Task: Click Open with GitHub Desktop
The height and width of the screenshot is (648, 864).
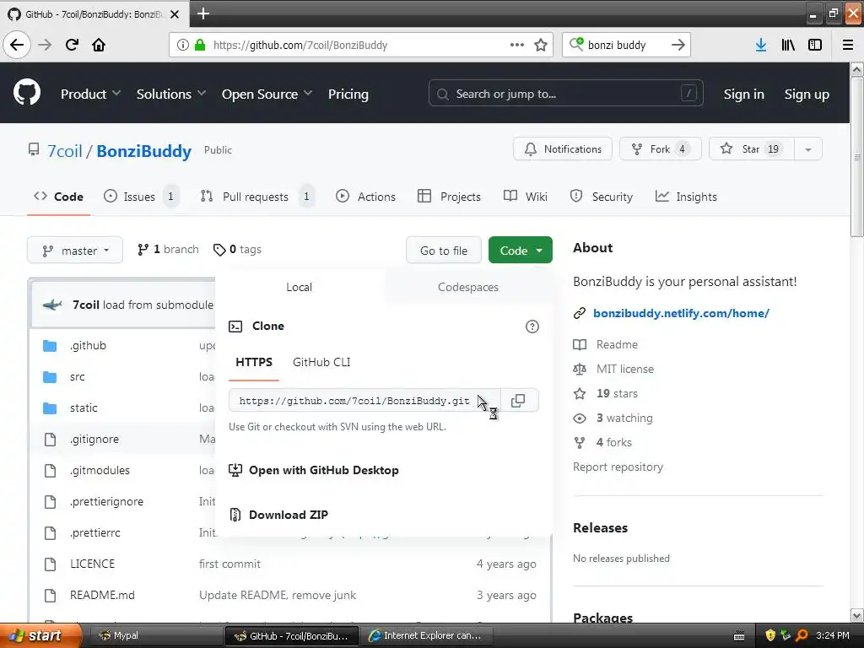Action: click(314, 470)
